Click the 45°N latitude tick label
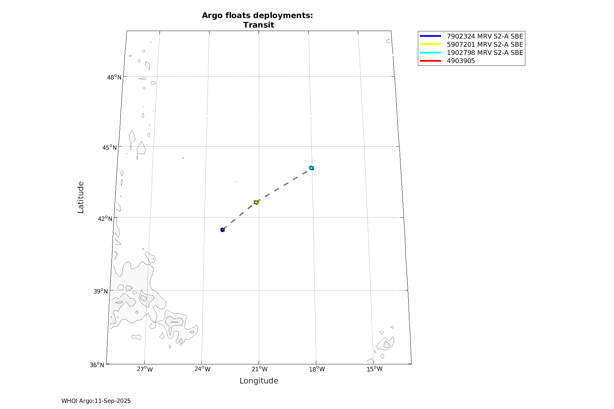This screenshot has height=409, width=614. 109,147
